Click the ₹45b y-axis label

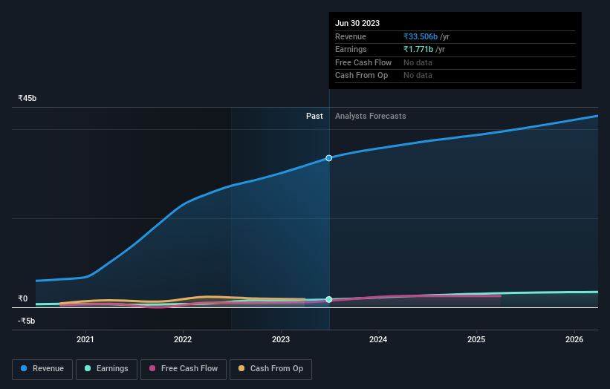click(x=27, y=98)
